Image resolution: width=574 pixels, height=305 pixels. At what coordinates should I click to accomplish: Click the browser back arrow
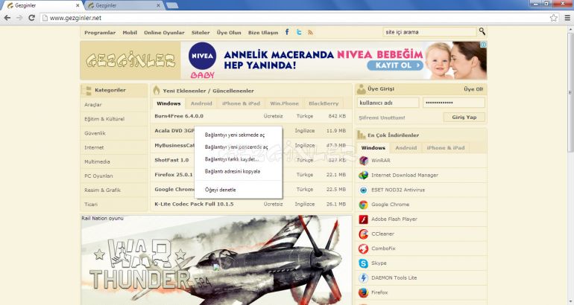(x=7, y=18)
